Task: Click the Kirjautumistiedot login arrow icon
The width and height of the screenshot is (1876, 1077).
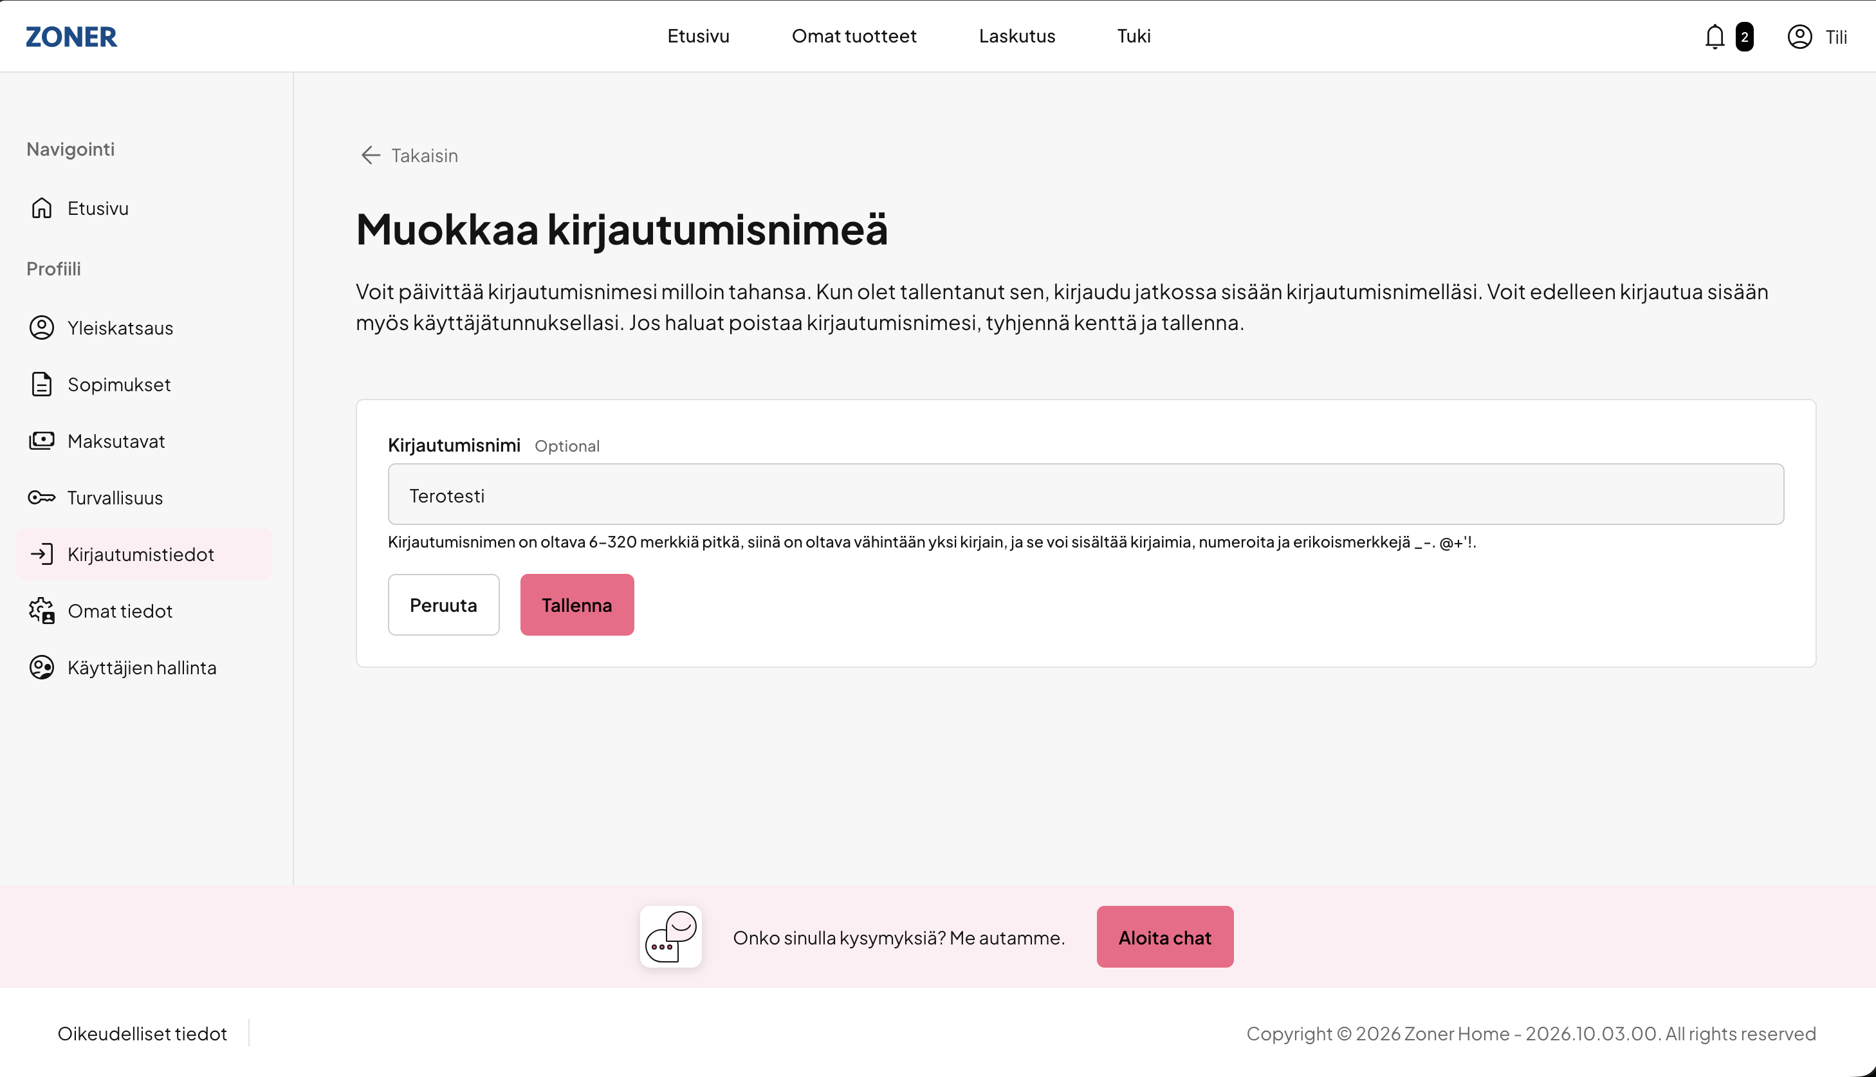Action: pos(41,554)
